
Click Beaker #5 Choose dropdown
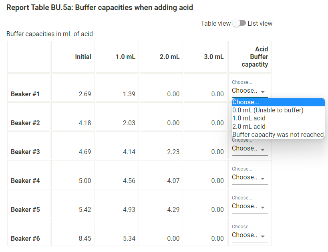pos(248,207)
